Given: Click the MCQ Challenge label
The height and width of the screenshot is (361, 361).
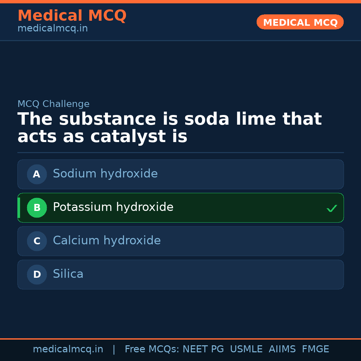Looking at the screenshot, I should pos(53,104).
